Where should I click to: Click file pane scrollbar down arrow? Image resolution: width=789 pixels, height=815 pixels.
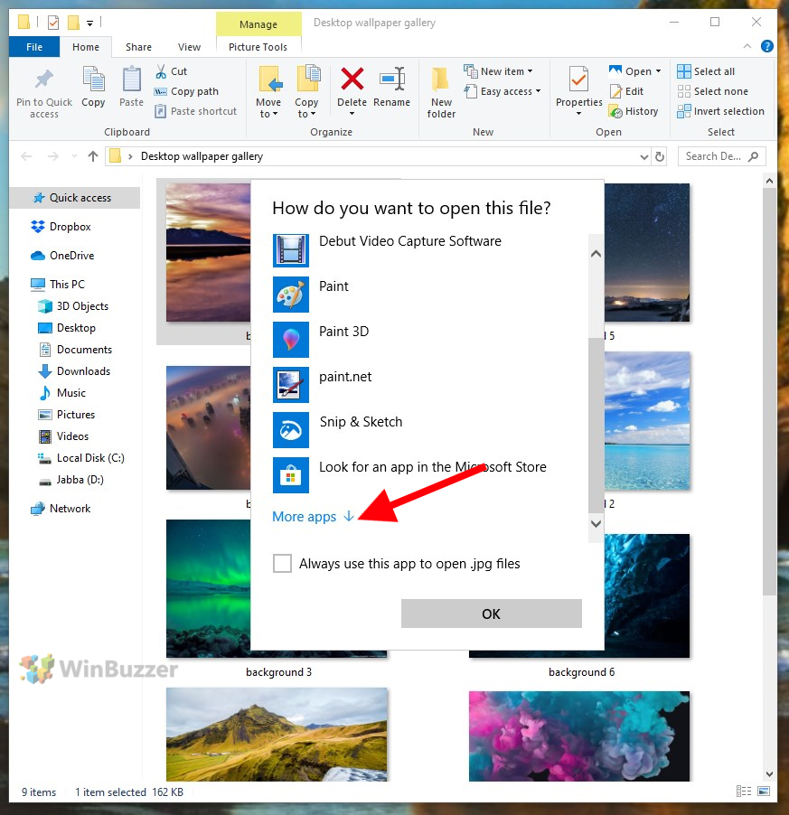(x=769, y=774)
